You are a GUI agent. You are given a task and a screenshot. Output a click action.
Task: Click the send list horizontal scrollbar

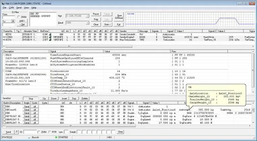click(x=70, y=126)
